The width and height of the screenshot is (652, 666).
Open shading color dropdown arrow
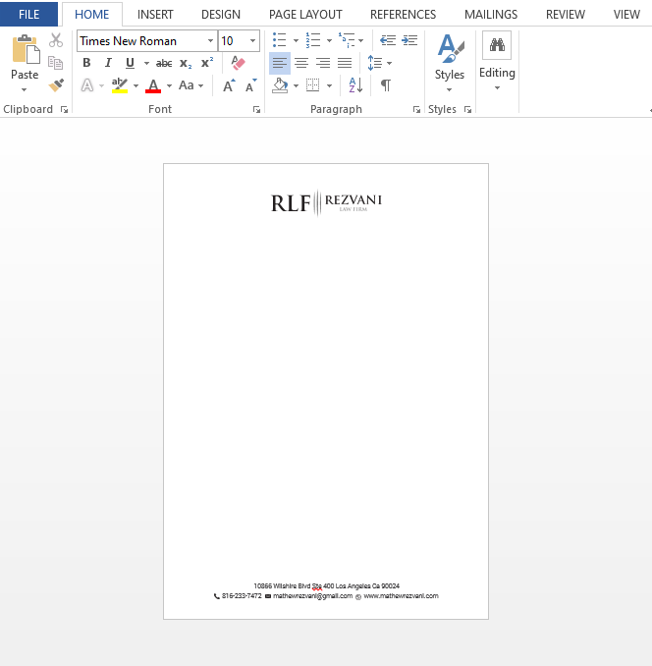(x=296, y=85)
